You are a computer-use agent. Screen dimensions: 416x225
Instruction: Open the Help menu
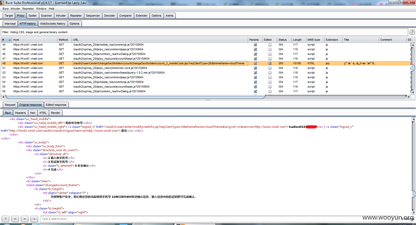click(51, 9)
